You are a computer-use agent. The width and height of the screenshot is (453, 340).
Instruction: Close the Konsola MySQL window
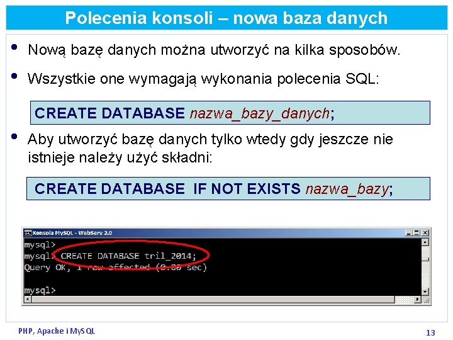425,233
